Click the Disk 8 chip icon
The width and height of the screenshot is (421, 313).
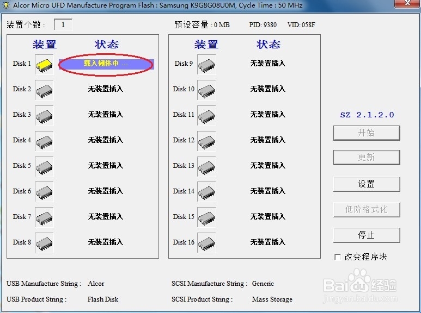pyautogui.click(x=44, y=243)
